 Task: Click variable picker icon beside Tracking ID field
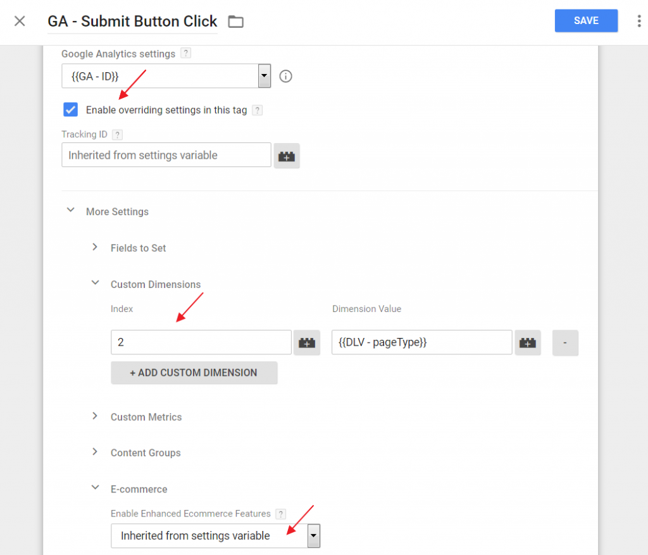(x=287, y=156)
